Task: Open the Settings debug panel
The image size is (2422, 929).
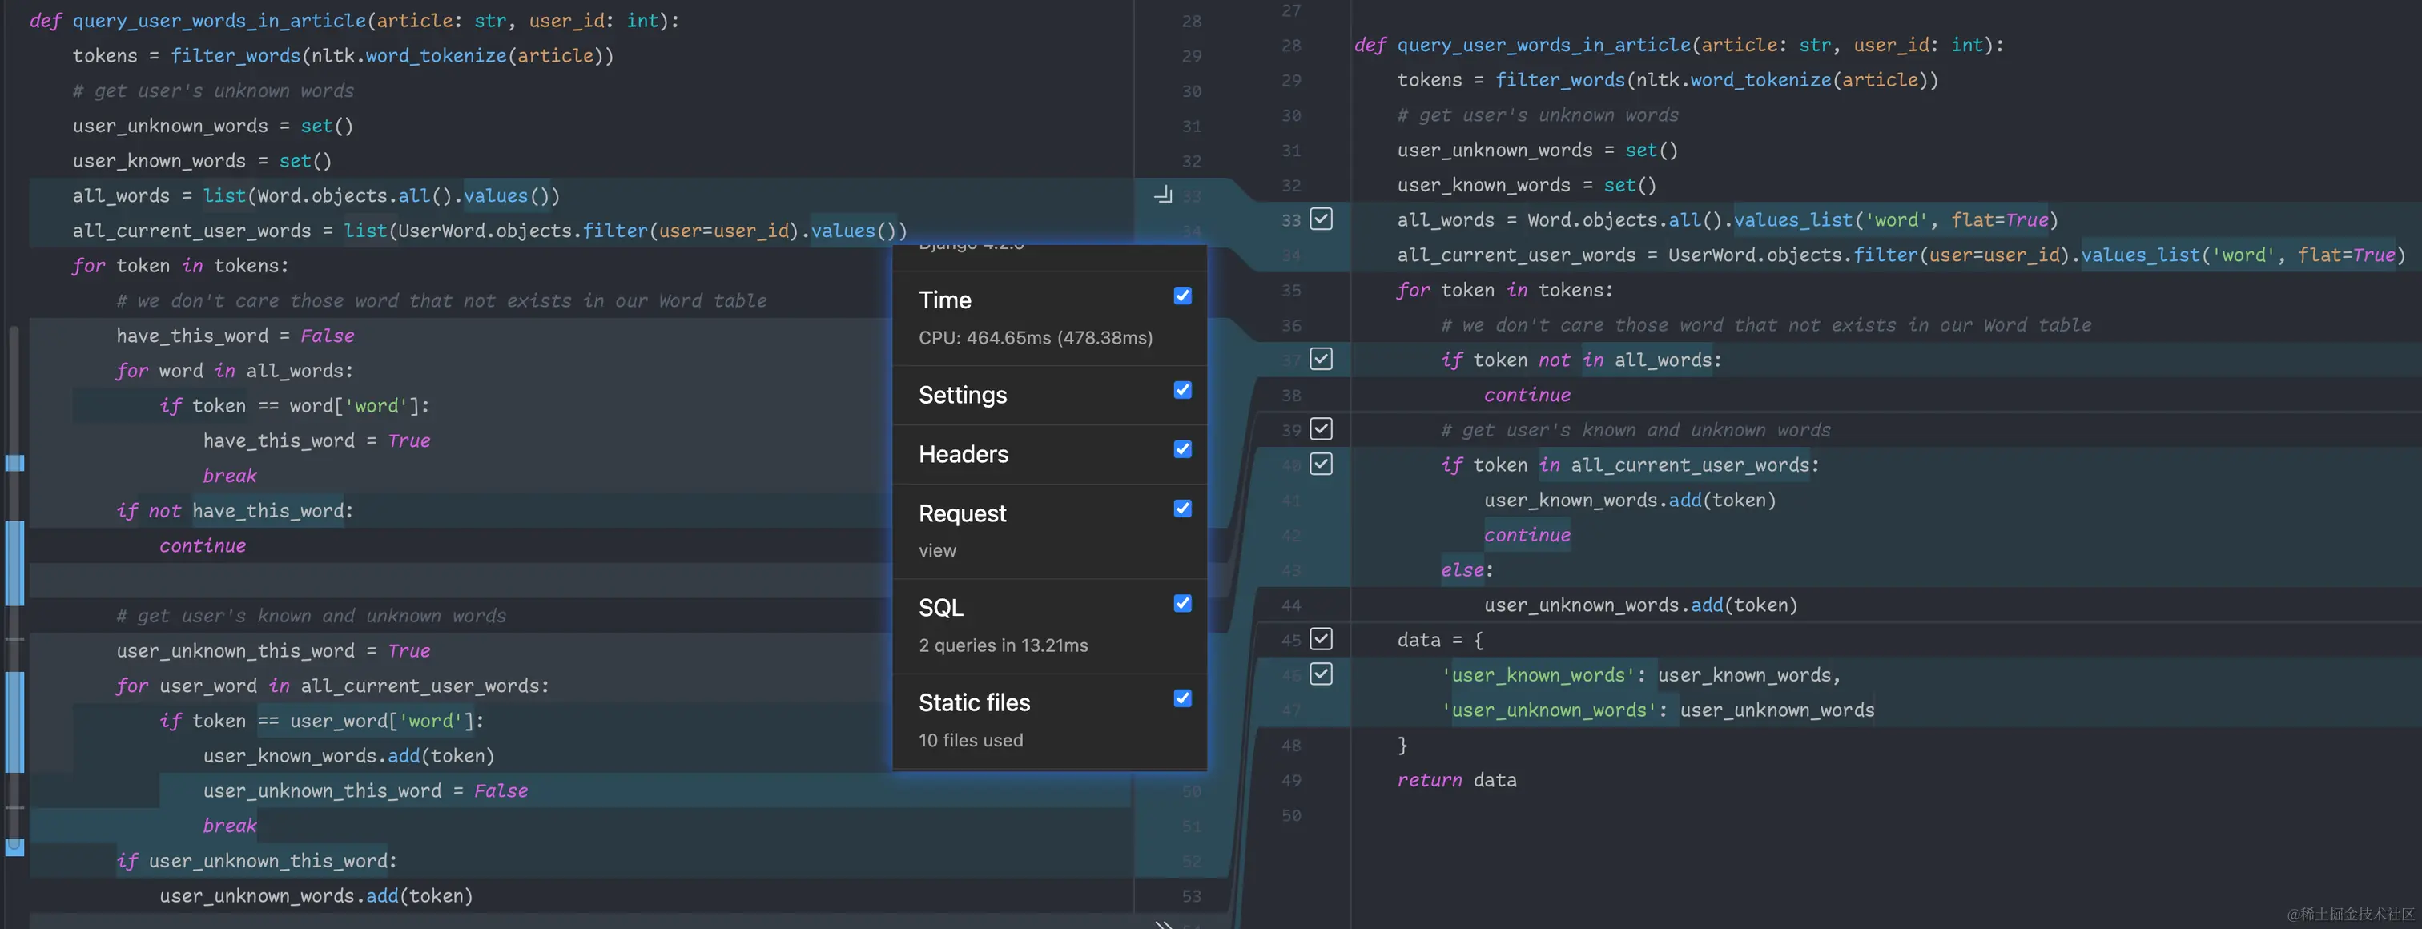Action: click(x=962, y=395)
